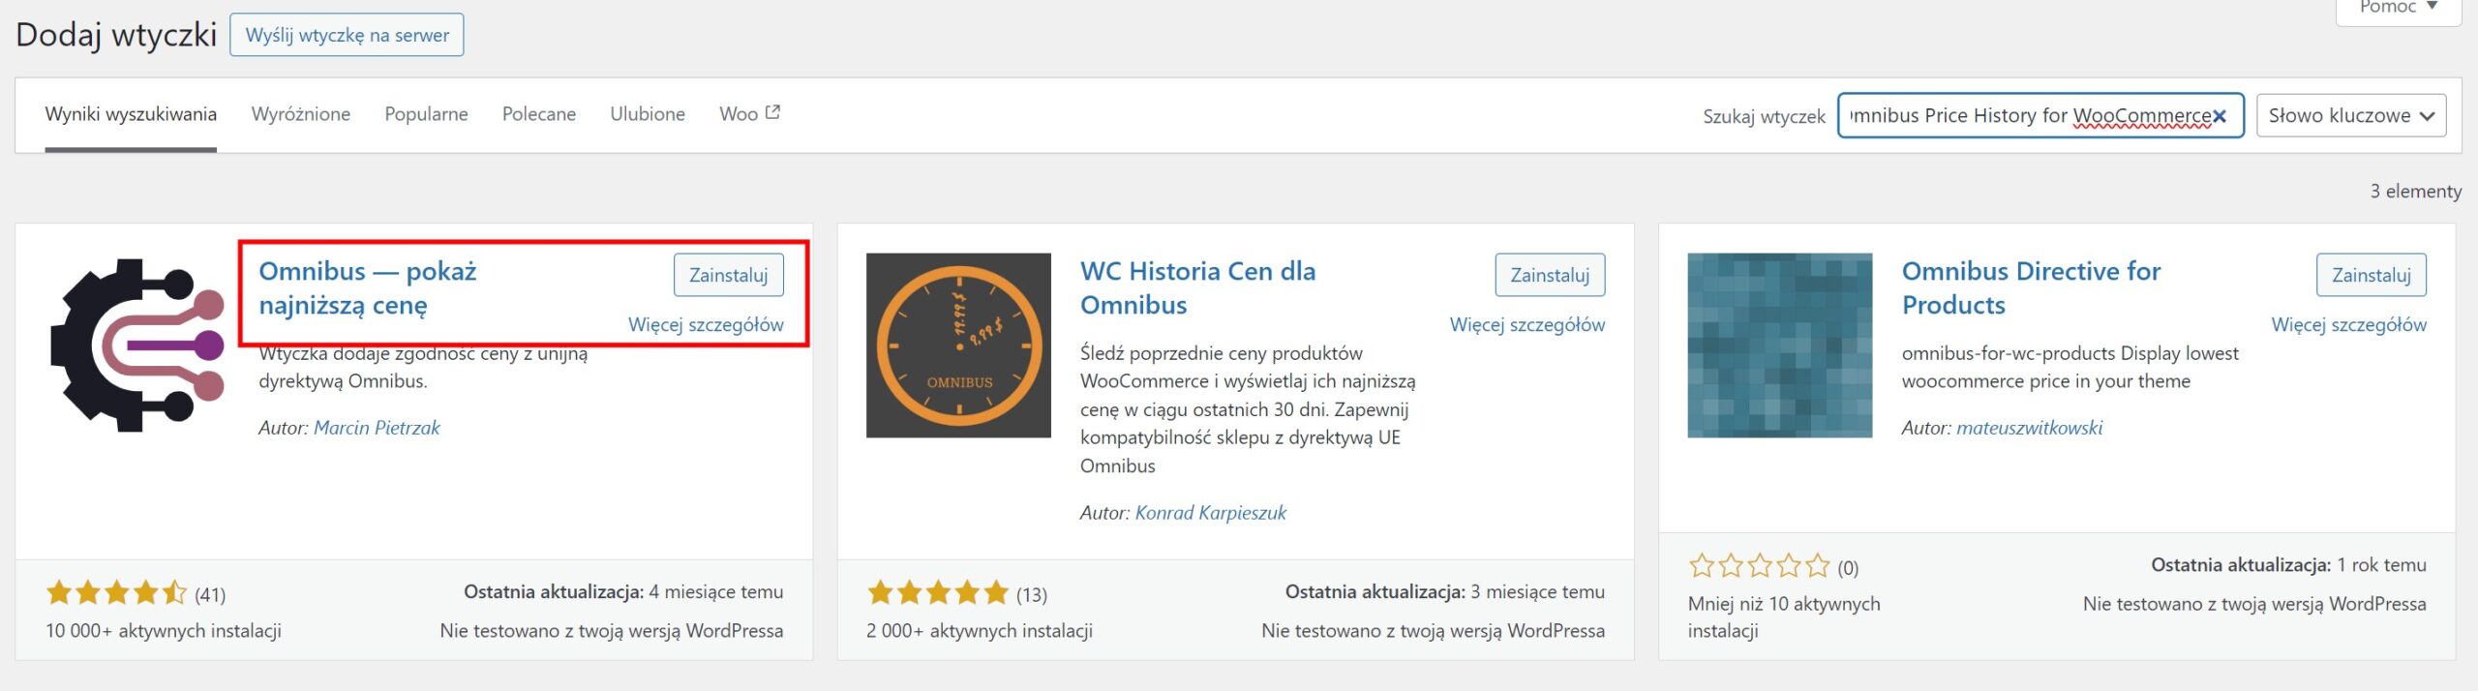
Task: Expand the Pomoc help panel
Action: (2399, 8)
